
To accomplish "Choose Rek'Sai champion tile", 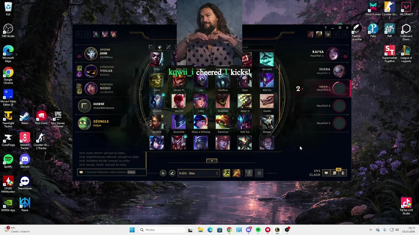I will click(245, 122).
